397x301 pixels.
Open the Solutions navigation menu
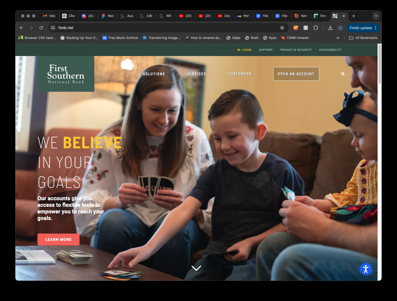click(x=154, y=74)
